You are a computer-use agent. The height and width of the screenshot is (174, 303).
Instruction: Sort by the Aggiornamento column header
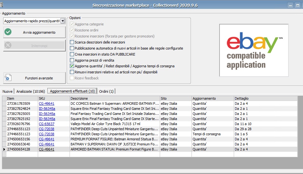pos(213,98)
